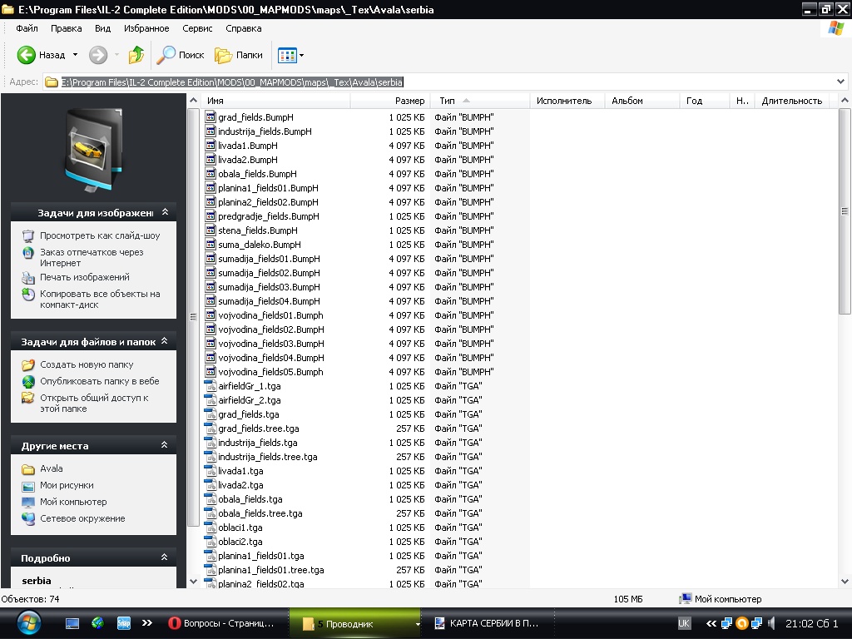Collapse the Подробно panel
Image resolution: width=852 pixels, height=639 pixels.
click(164, 557)
